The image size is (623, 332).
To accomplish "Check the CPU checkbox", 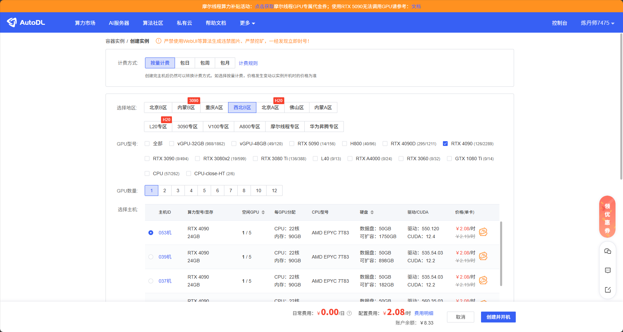I will click(147, 173).
